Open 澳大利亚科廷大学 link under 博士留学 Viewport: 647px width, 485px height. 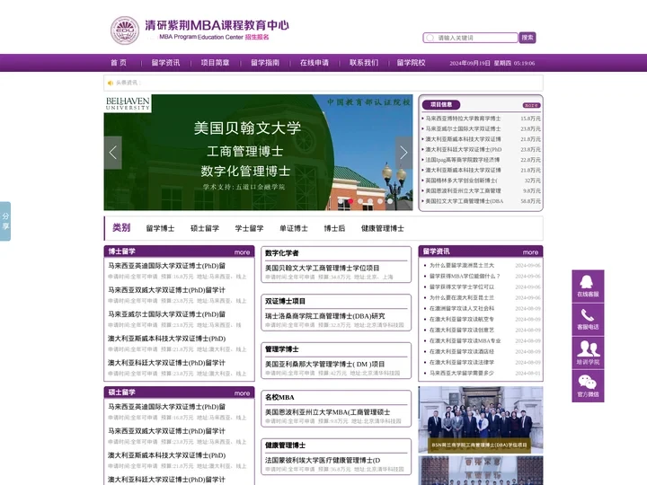167,363
